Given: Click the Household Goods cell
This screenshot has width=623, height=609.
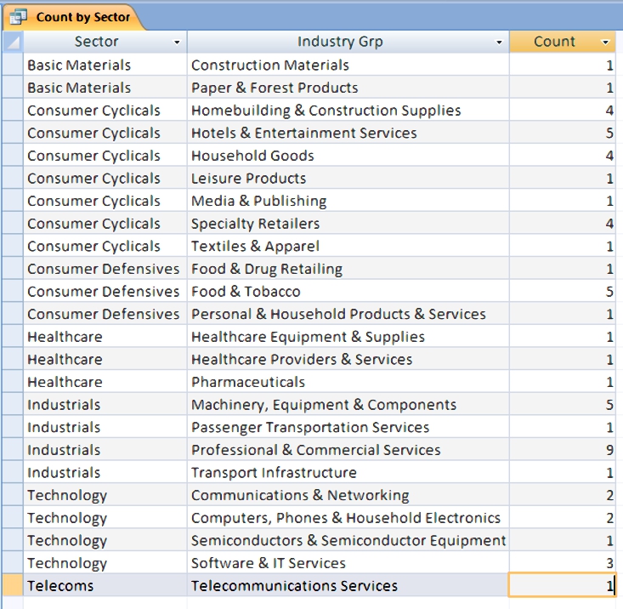Looking at the screenshot, I should 348,156.
